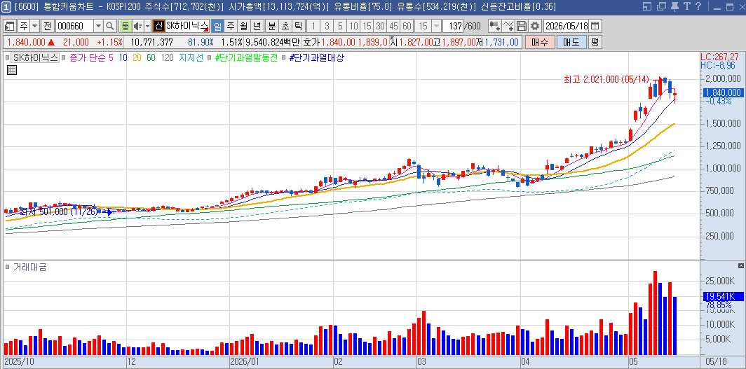Click the duplicate window icon in title bar
746x369 pixels.
click(x=660, y=6)
